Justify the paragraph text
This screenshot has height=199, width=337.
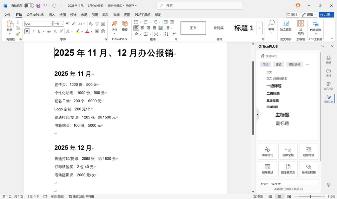point(154,28)
